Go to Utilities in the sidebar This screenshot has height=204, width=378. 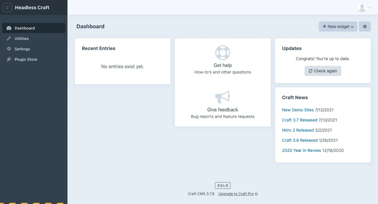34,38
